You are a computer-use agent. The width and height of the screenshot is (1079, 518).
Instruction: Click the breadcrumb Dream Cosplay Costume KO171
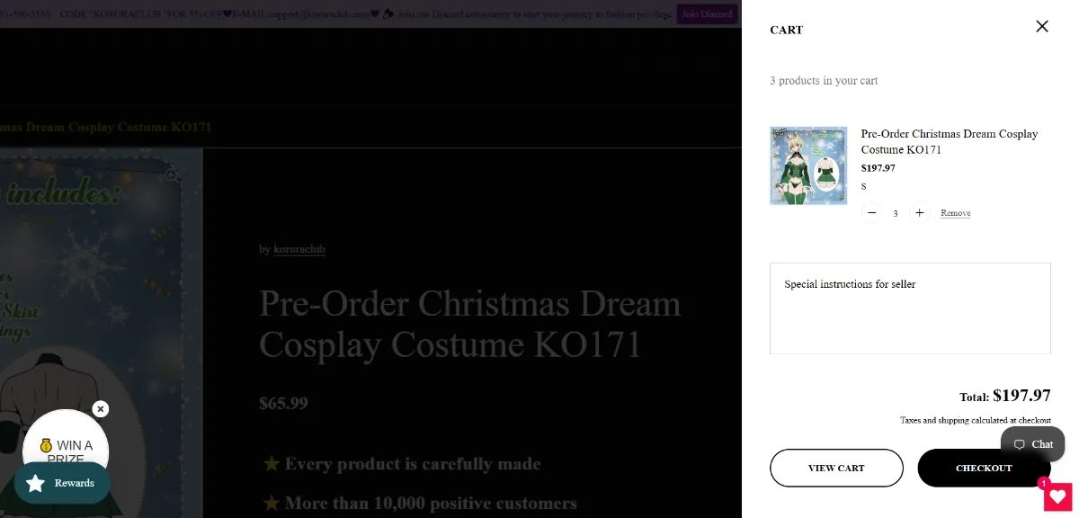[106, 127]
